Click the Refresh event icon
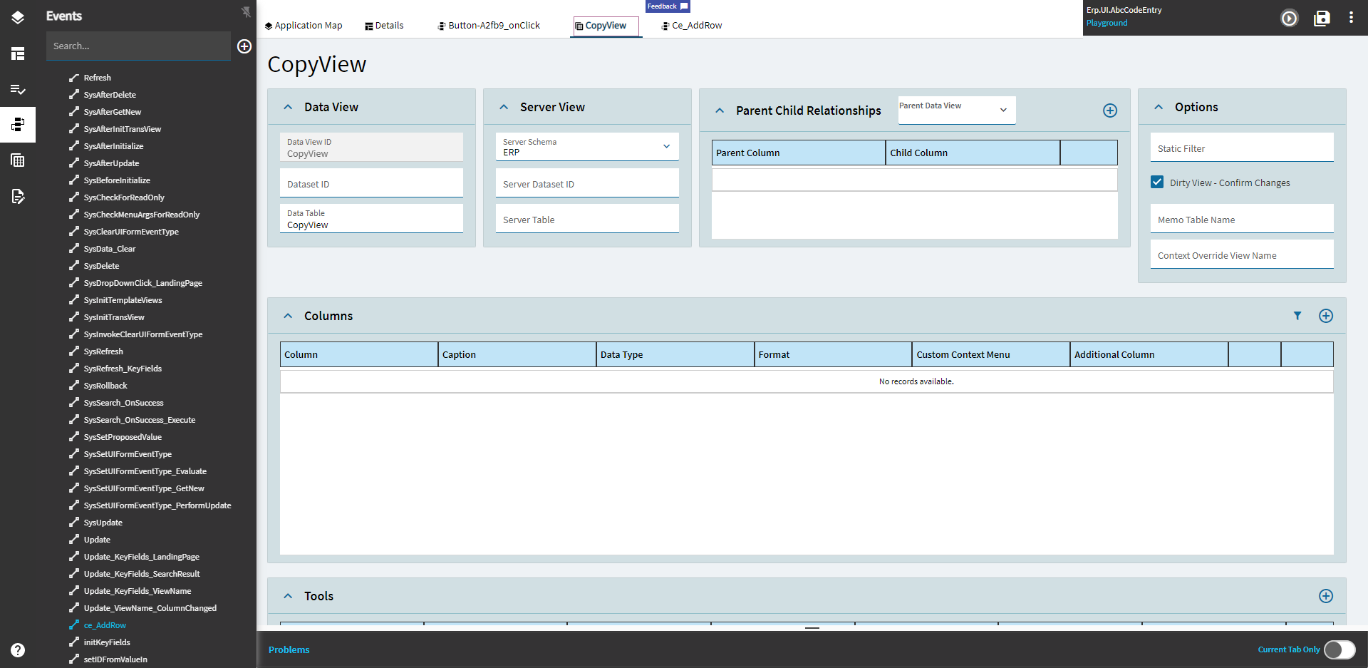Viewport: 1368px width, 668px height. tap(74, 78)
